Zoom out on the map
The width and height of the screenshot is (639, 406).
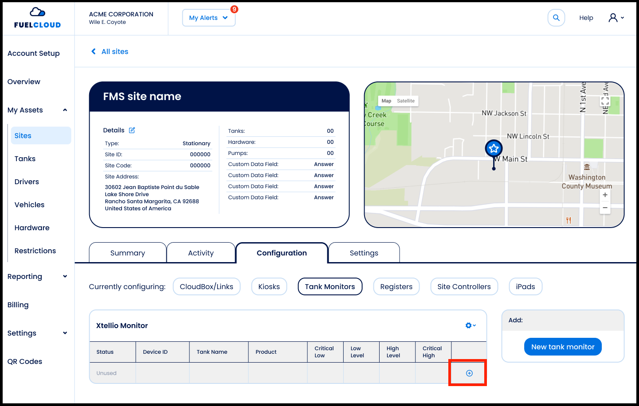pos(605,208)
